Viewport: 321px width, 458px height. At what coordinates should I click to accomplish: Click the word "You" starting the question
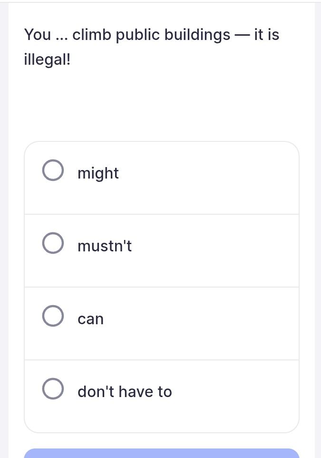[x=38, y=34]
